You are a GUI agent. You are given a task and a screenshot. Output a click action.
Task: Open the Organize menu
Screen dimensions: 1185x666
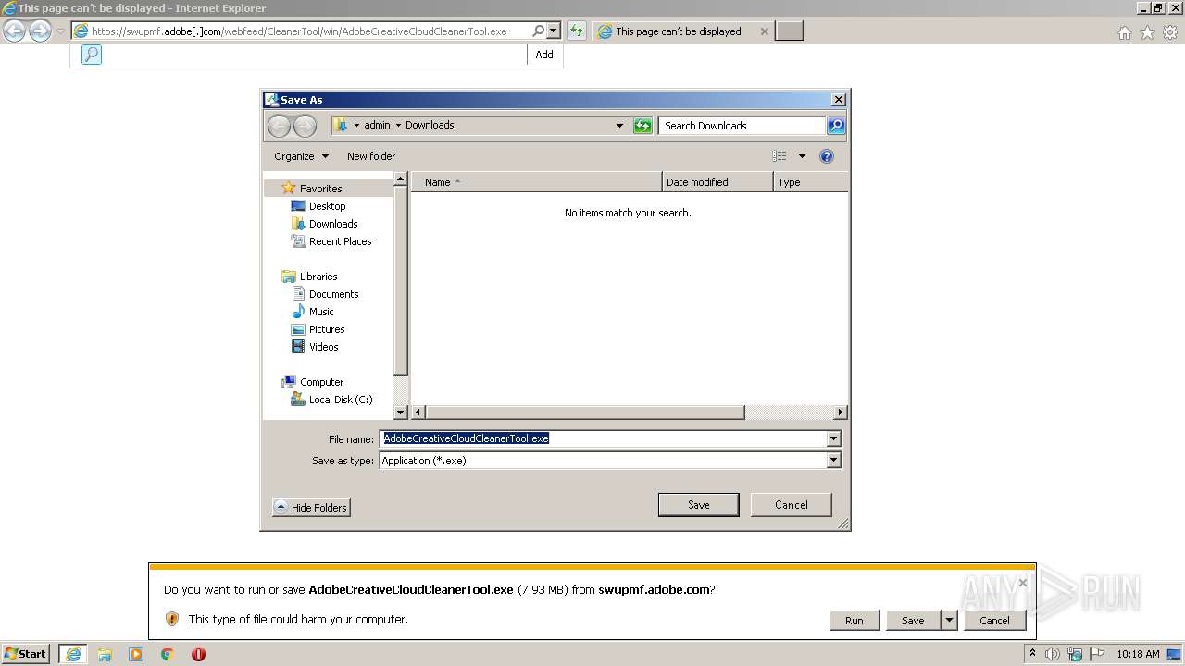tap(301, 156)
